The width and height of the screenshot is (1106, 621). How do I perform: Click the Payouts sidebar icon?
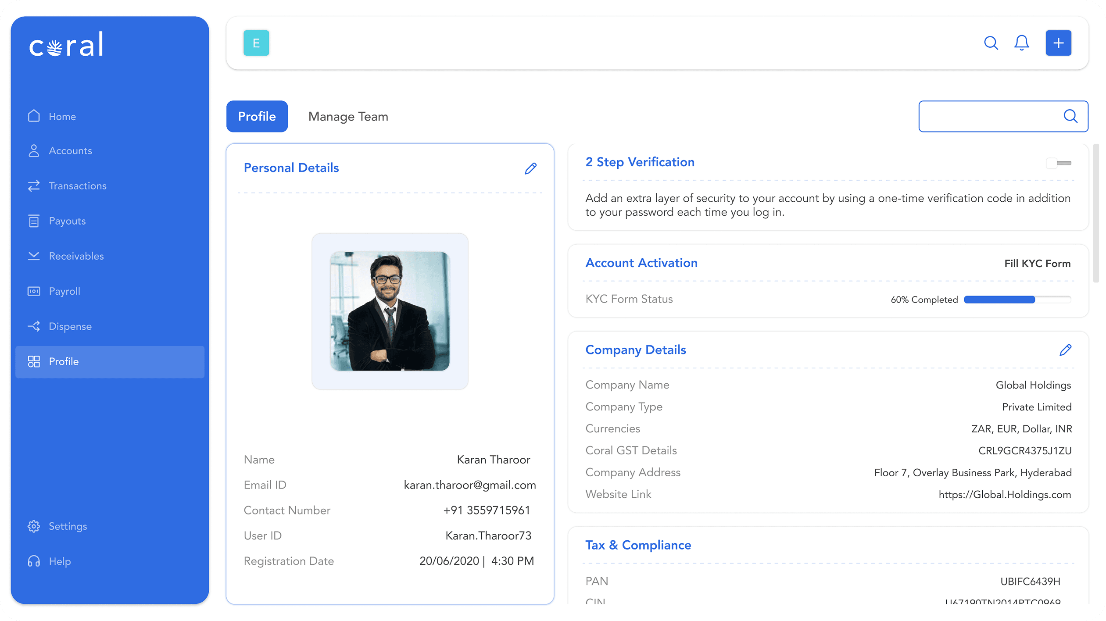[34, 221]
